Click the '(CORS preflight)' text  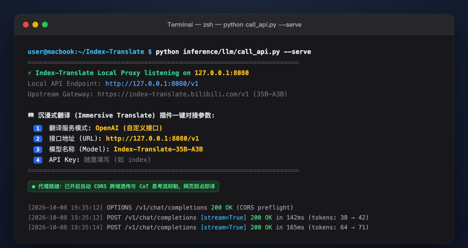pos(265,207)
